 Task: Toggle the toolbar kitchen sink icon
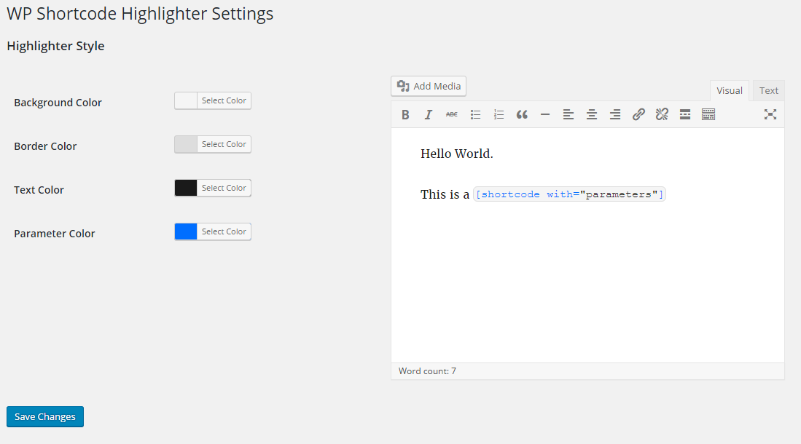point(708,115)
